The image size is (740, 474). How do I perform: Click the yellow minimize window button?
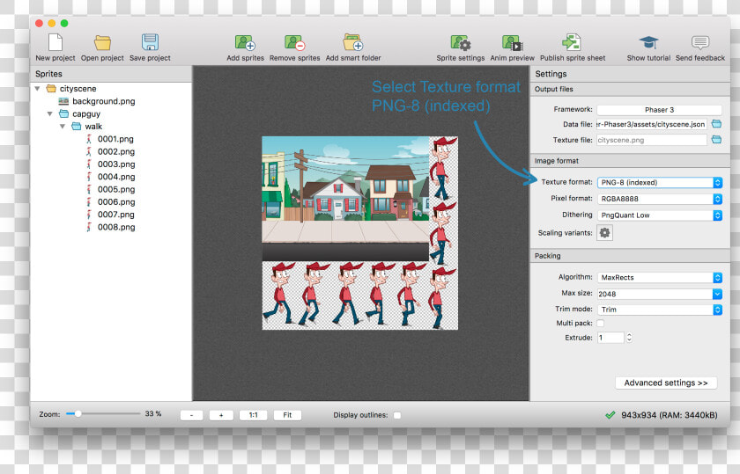tap(51, 23)
